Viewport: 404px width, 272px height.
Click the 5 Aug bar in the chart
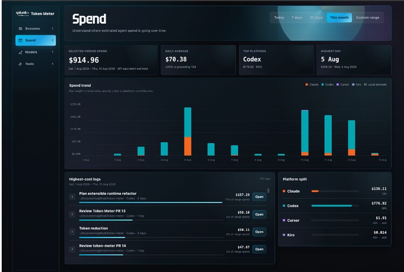click(188, 131)
